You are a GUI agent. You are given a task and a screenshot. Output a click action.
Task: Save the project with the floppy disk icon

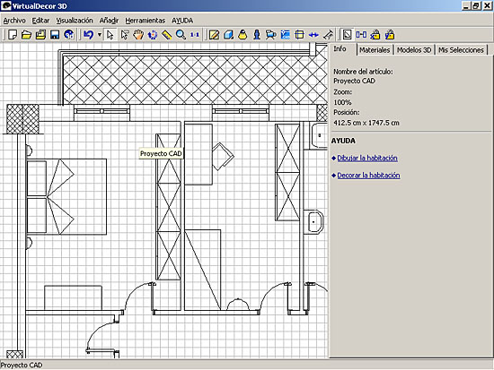55,35
